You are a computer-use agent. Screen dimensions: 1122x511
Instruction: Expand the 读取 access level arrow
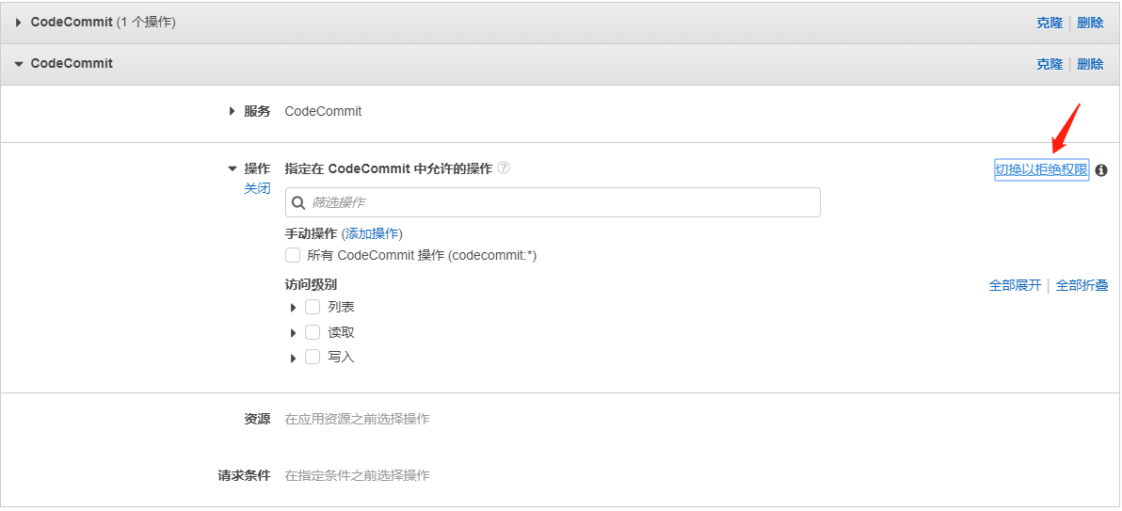294,333
